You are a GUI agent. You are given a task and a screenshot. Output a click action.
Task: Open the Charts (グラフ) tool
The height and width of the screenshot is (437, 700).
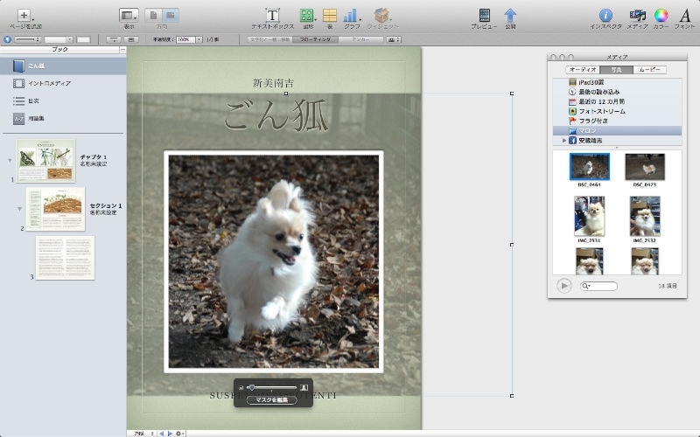tap(352, 15)
